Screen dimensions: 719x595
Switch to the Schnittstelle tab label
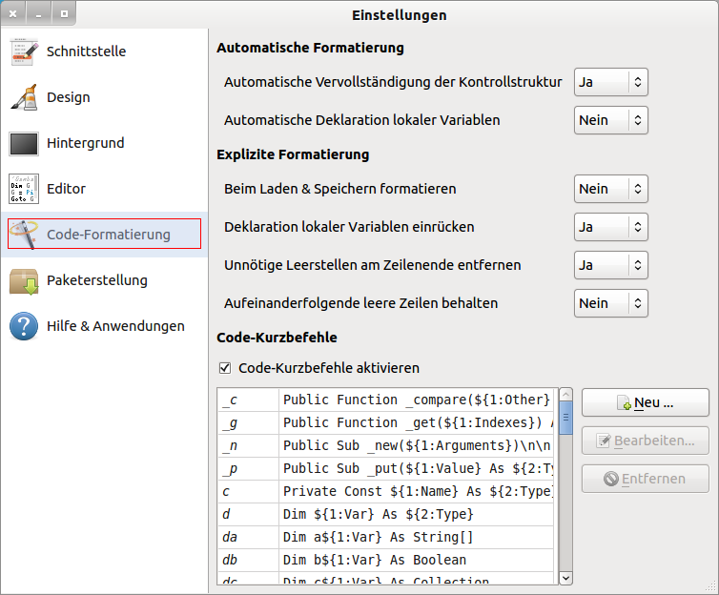(86, 51)
